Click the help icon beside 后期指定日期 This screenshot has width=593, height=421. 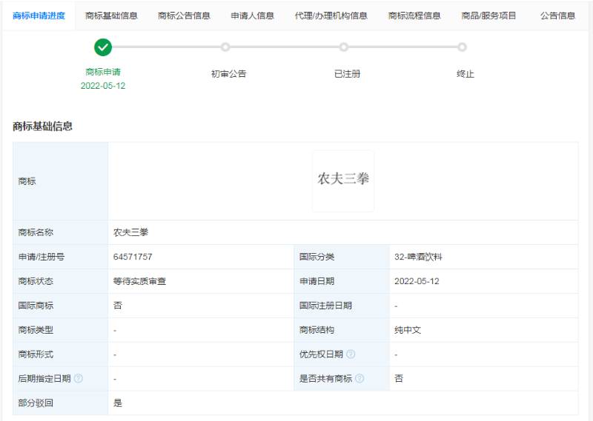click(x=79, y=379)
